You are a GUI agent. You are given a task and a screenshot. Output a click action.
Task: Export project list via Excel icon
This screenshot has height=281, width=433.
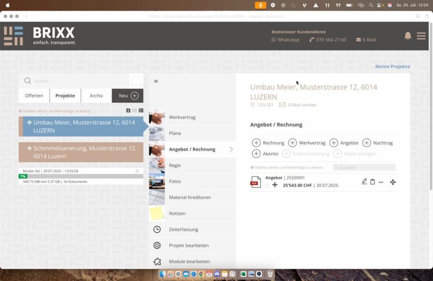128,110
